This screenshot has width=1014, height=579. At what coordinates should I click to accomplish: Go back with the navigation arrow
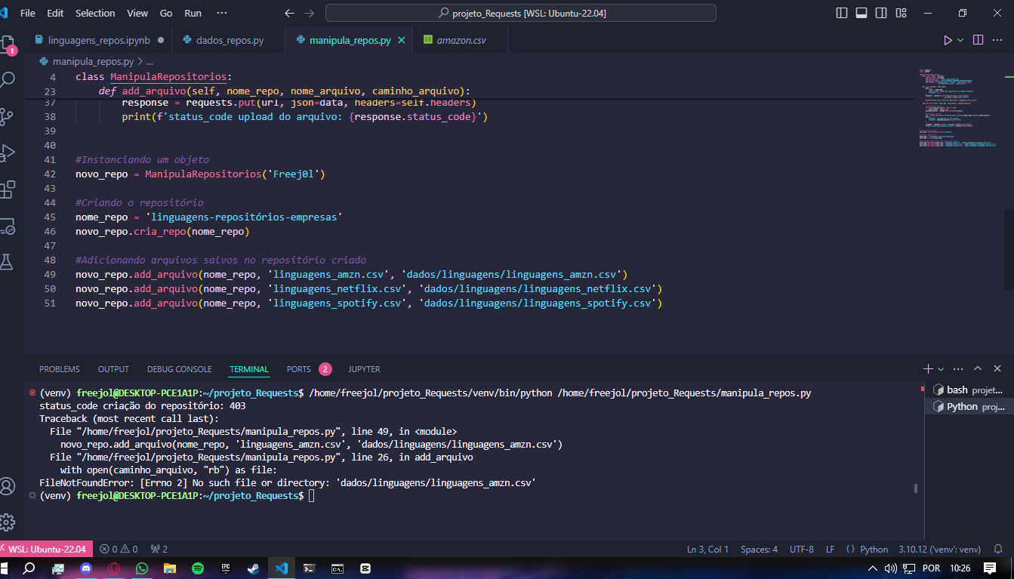pyautogui.click(x=289, y=13)
